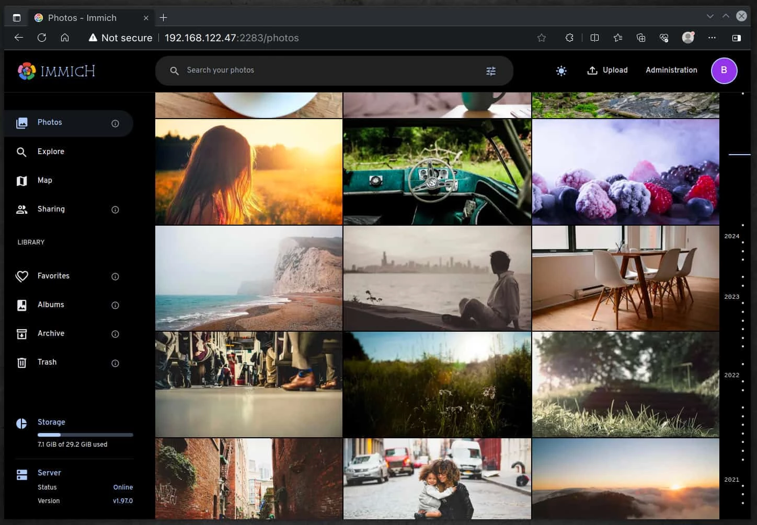This screenshot has height=525, width=757.
Task: Click the info icon next to Albums
Action: pos(115,305)
